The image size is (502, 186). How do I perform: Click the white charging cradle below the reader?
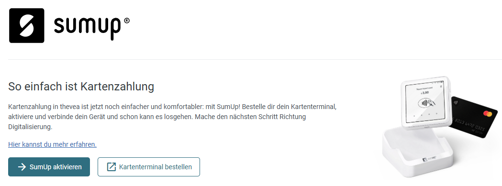419,152
